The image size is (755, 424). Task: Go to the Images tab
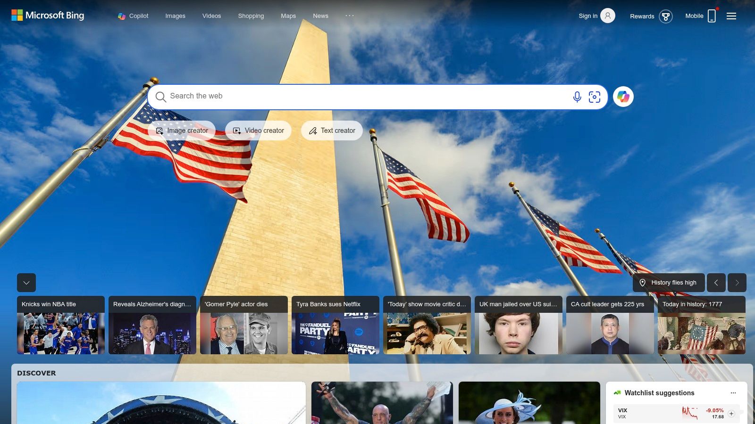[x=175, y=16]
